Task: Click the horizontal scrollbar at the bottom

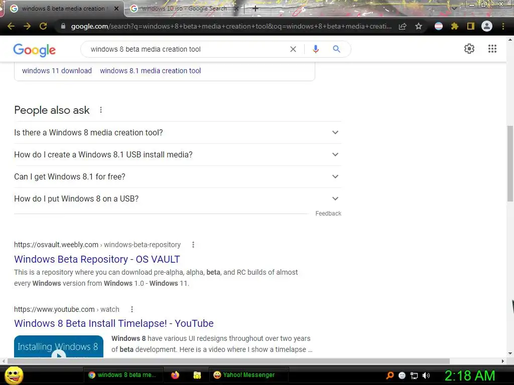Action: pyautogui.click(x=228, y=361)
